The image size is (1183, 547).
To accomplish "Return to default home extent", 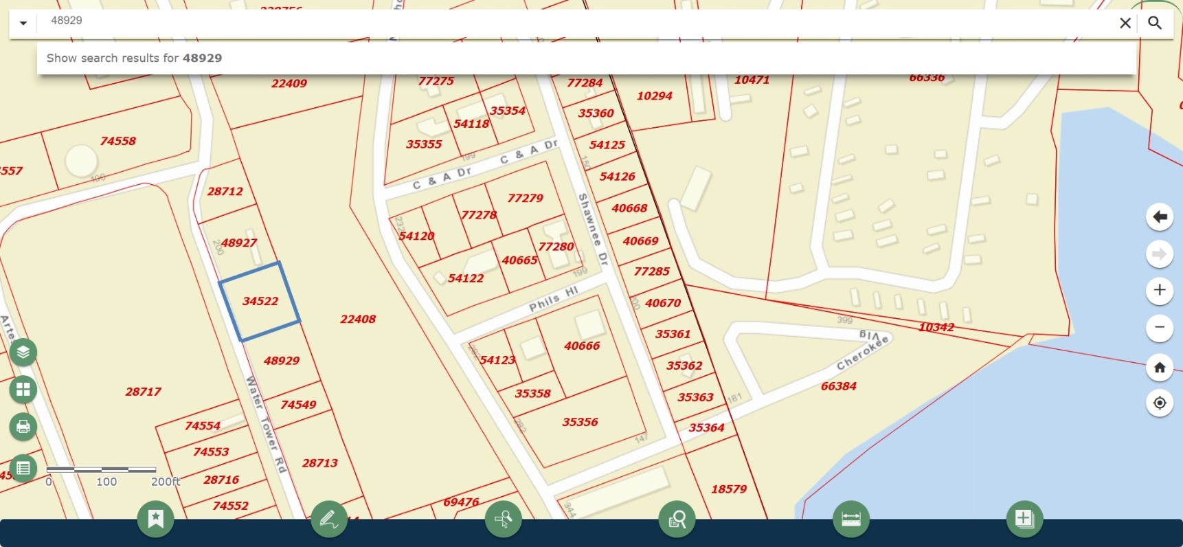I will tap(1160, 367).
